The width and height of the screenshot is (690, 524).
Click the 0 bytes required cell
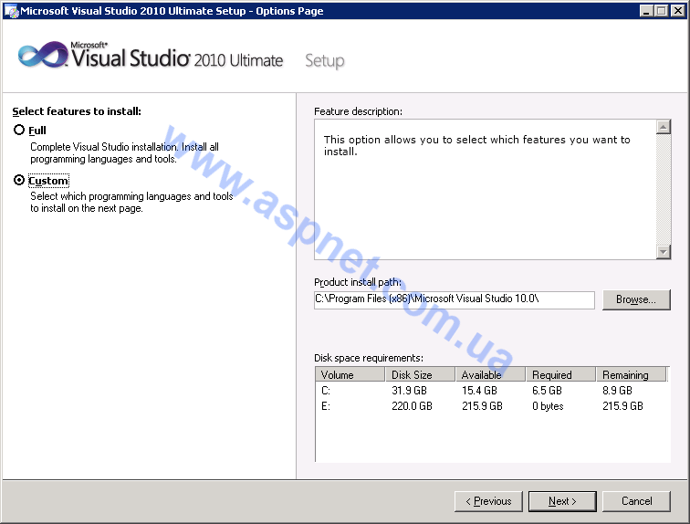548,406
